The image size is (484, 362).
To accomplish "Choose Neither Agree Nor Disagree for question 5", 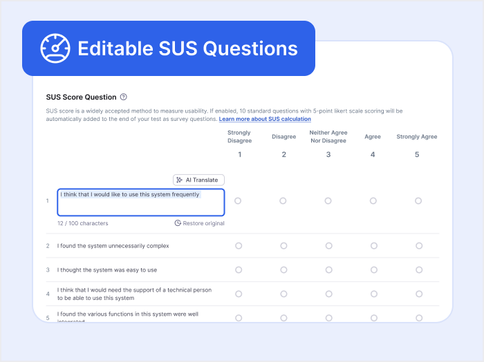I will click(x=328, y=318).
